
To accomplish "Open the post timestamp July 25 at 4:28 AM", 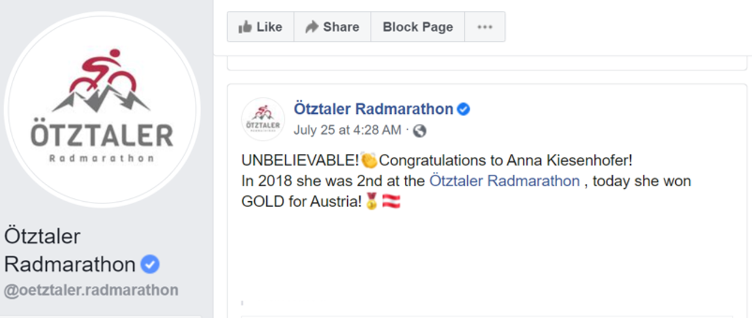I will (347, 130).
